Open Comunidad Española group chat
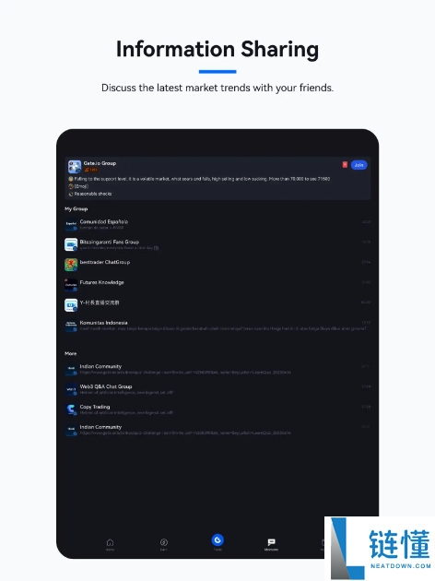 click(x=217, y=224)
